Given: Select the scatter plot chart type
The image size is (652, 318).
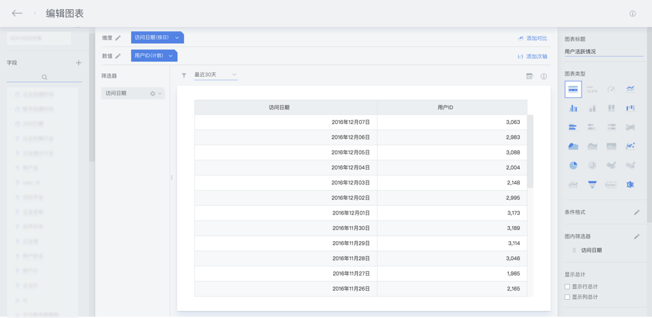Looking at the screenshot, I should coord(630,146).
